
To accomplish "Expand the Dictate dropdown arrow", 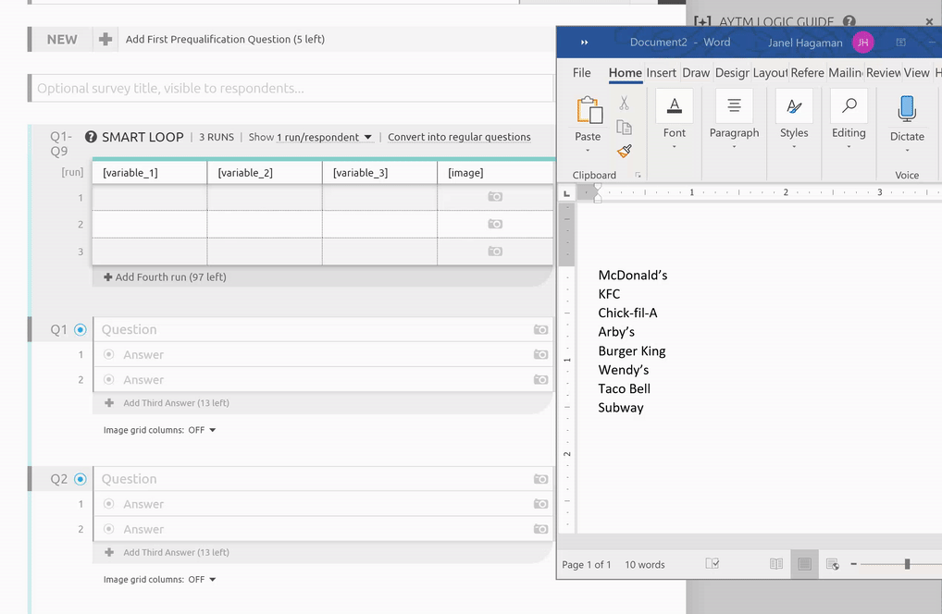I will [x=907, y=150].
